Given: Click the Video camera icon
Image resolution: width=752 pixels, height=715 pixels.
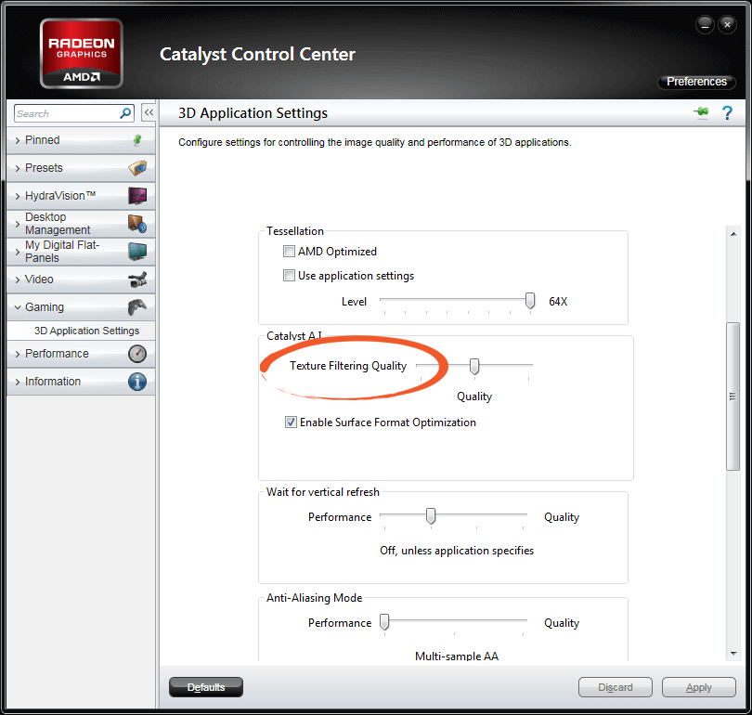Looking at the screenshot, I should [x=137, y=279].
